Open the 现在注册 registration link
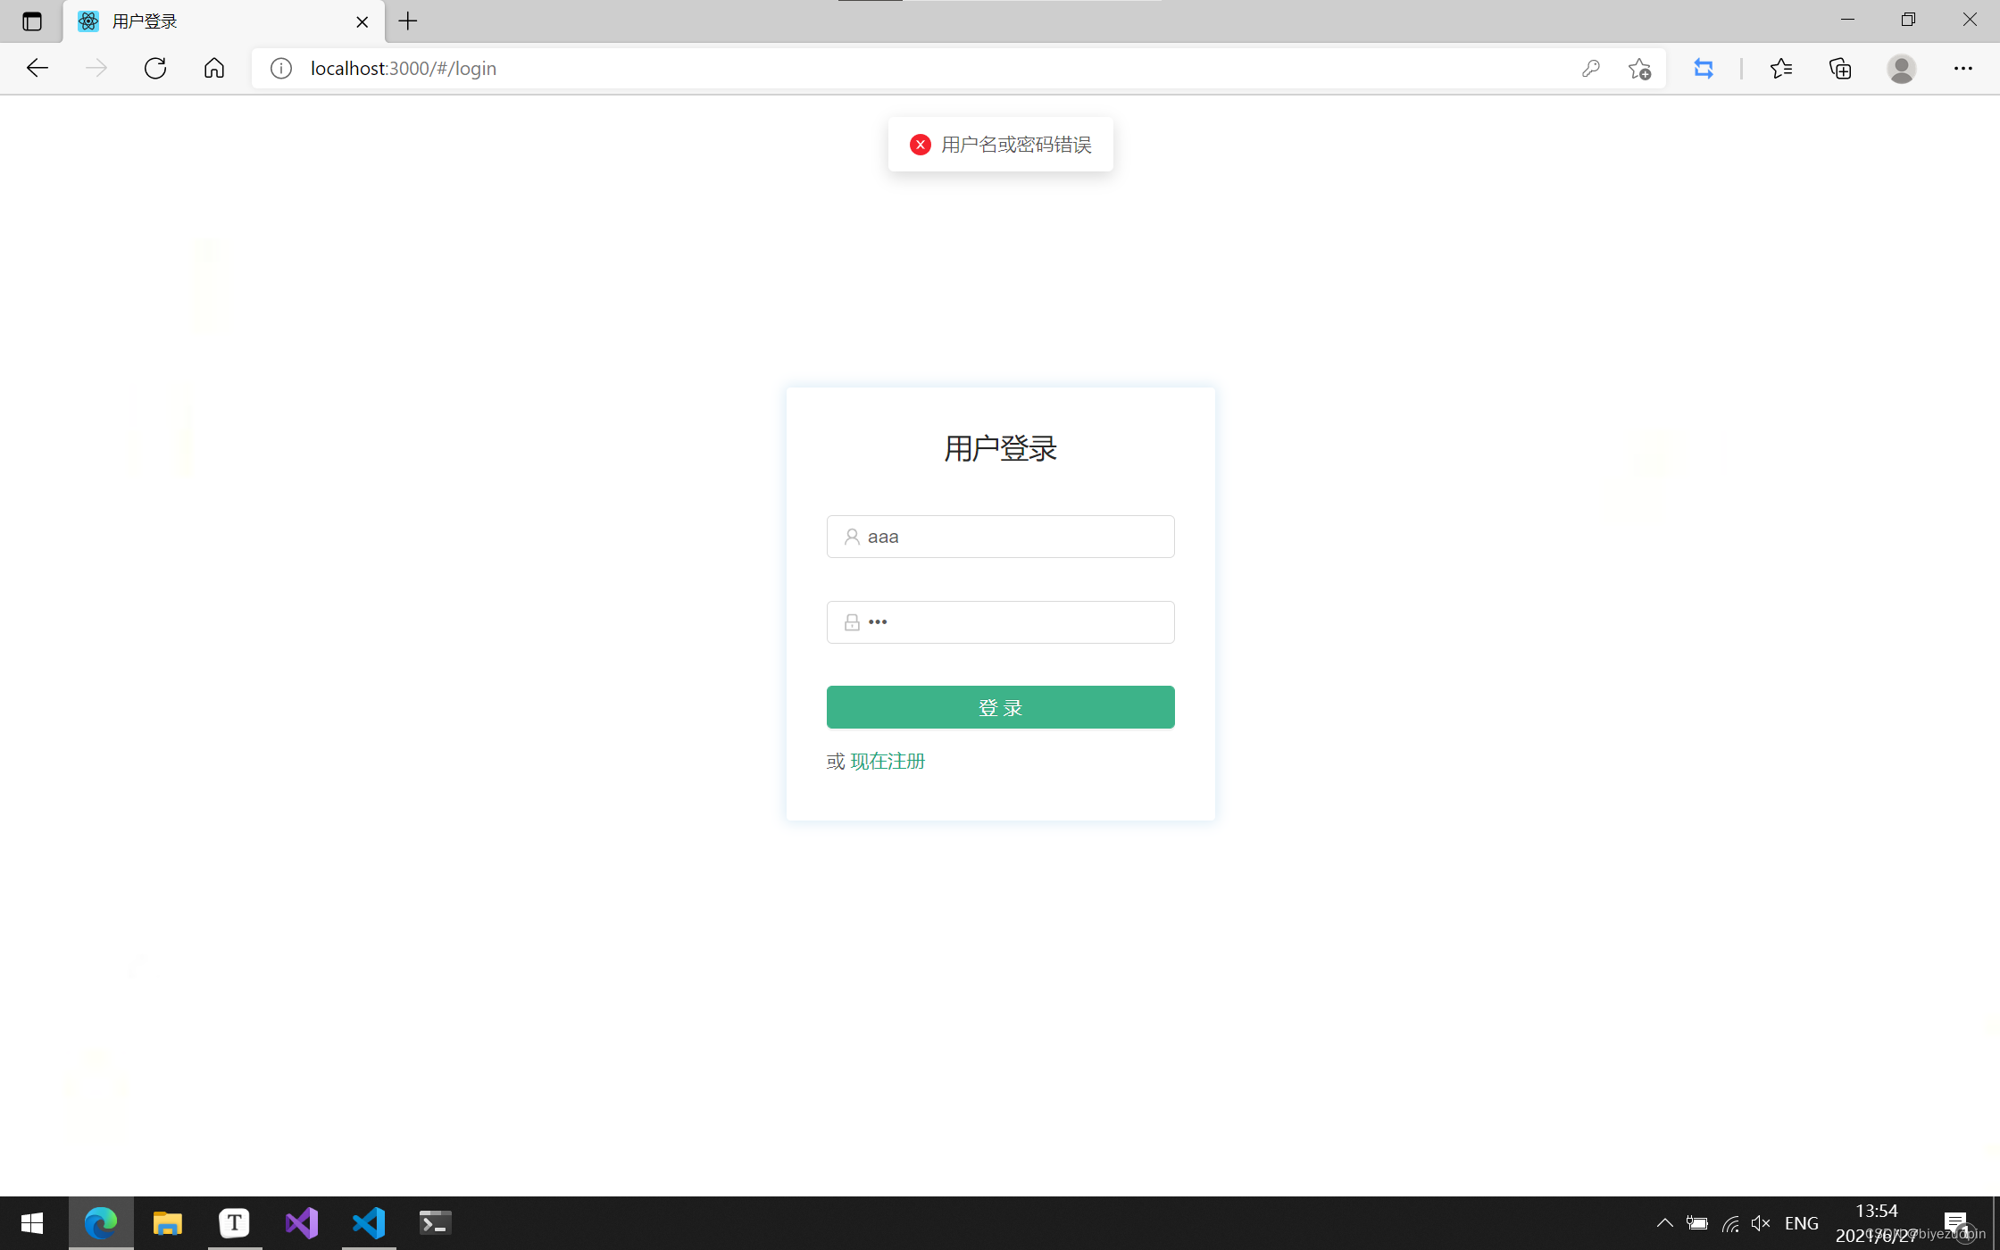This screenshot has height=1250, width=2000. (x=887, y=761)
